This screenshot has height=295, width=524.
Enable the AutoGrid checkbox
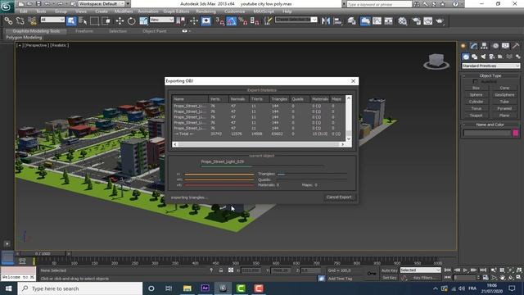point(475,81)
